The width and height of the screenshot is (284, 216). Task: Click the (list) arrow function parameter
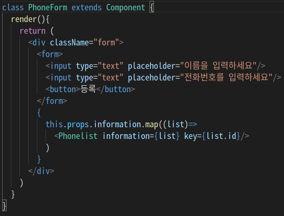point(176,124)
